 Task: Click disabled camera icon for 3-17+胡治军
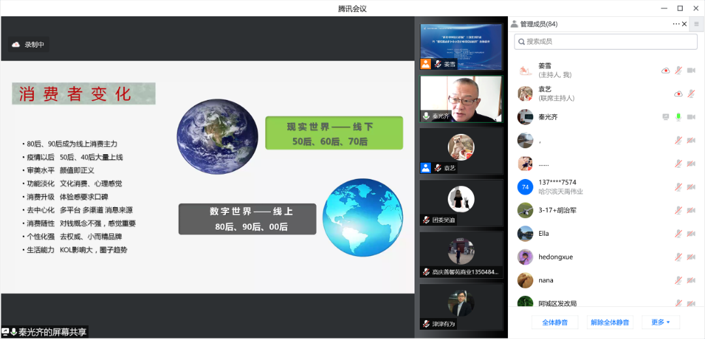pyautogui.click(x=691, y=210)
